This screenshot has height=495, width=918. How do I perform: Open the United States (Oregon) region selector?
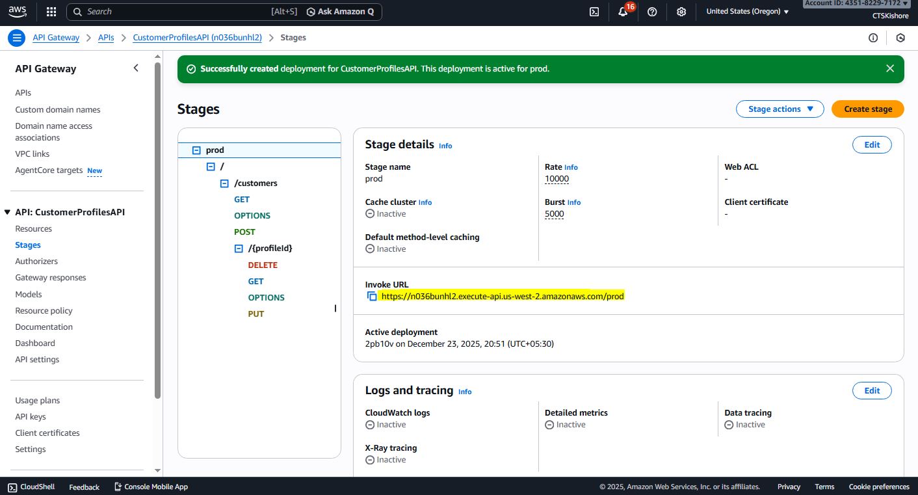pos(747,12)
